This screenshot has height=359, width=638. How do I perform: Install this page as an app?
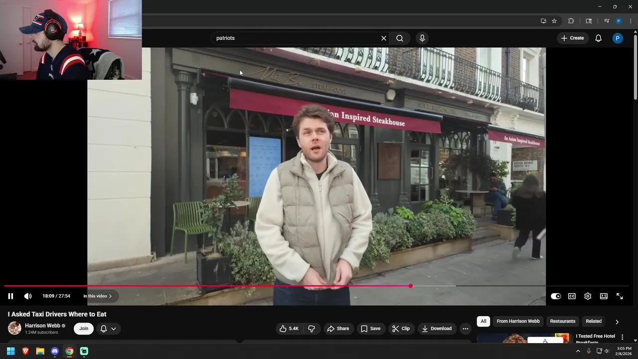[x=543, y=21]
